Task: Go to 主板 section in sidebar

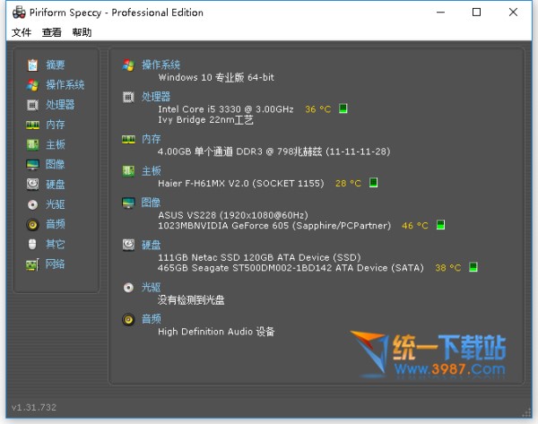Action: (x=56, y=144)
